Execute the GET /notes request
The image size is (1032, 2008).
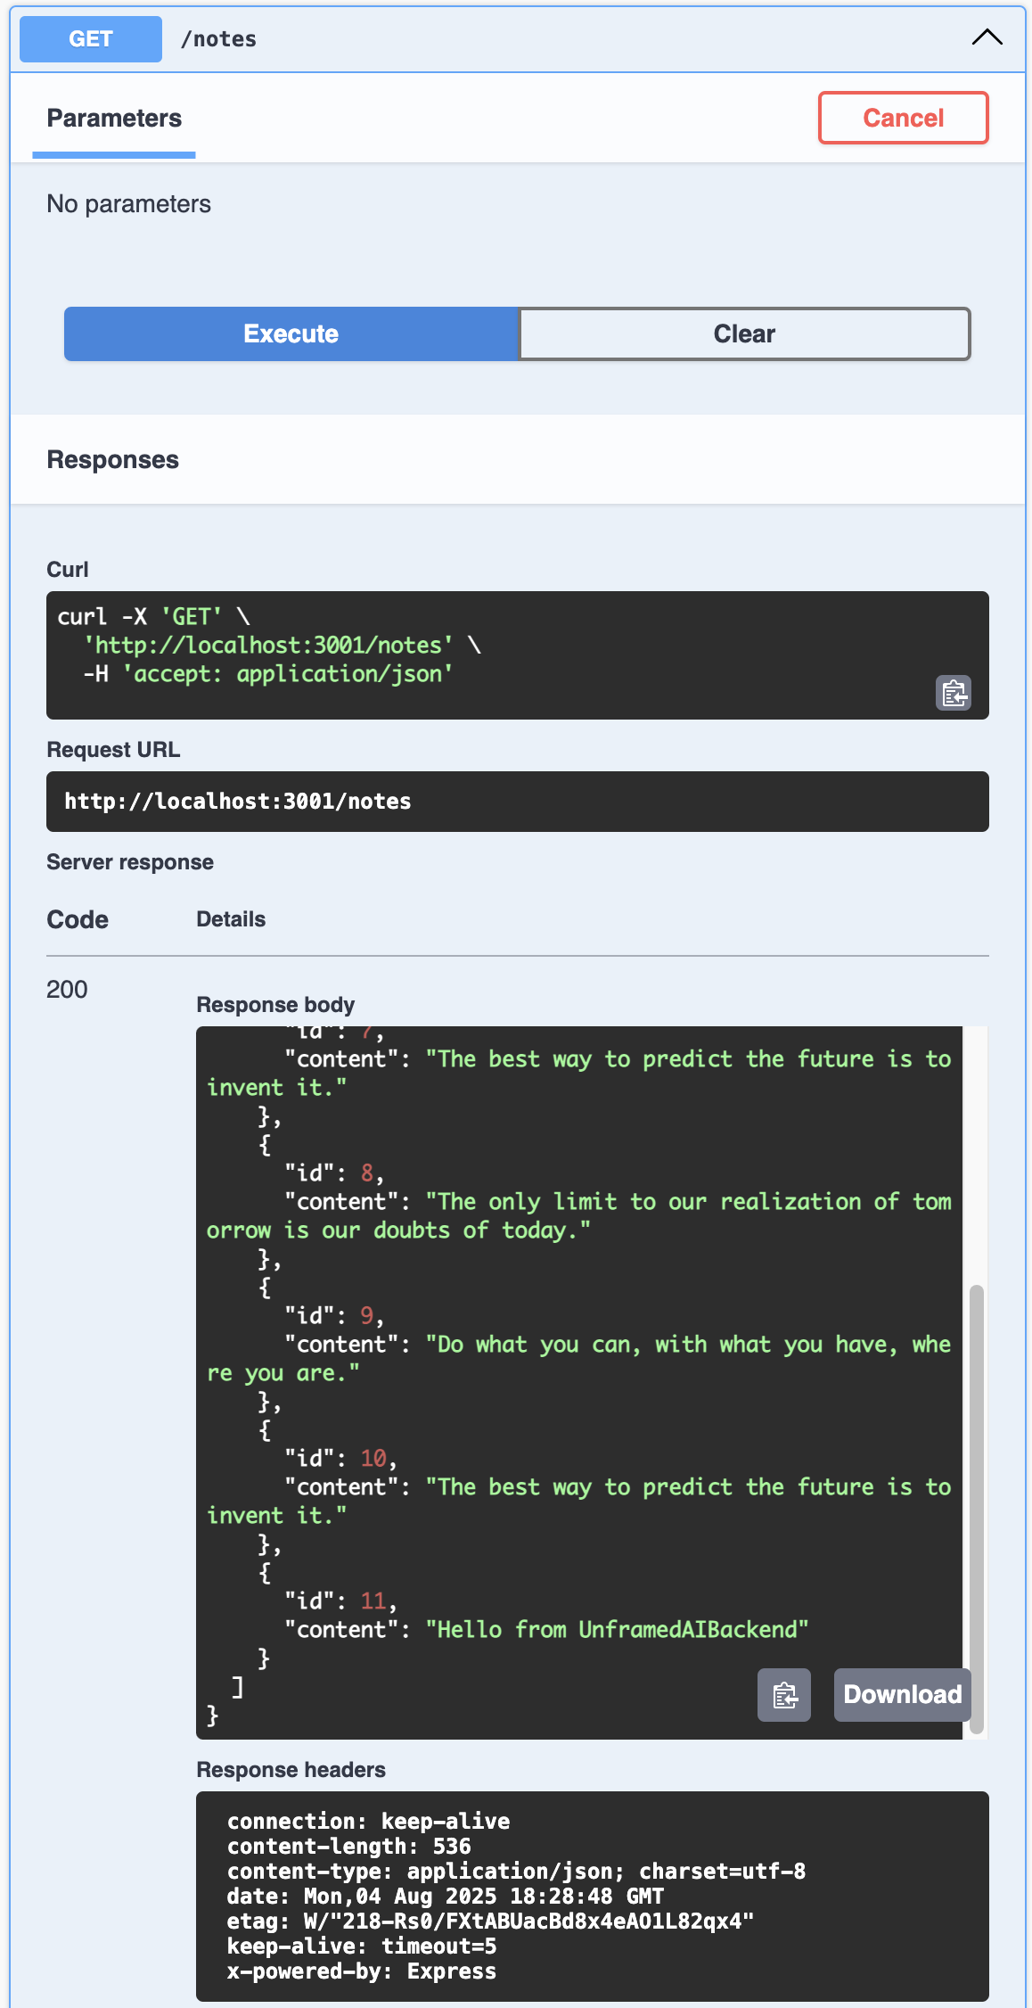click(291, 333)
